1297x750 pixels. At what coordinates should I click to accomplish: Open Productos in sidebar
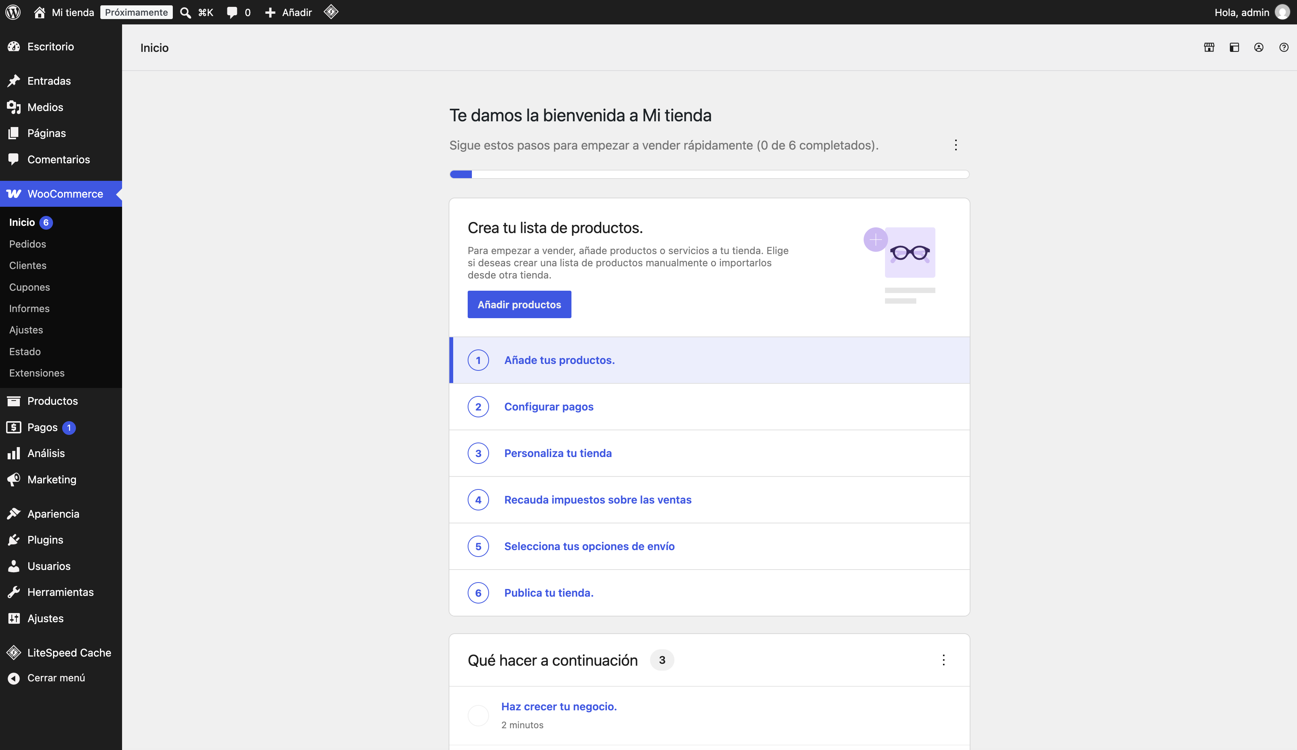tap(61, 401)
